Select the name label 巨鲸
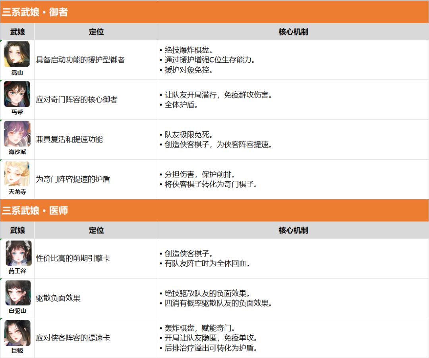Screen dimensions: 429x358 point(17,350)
